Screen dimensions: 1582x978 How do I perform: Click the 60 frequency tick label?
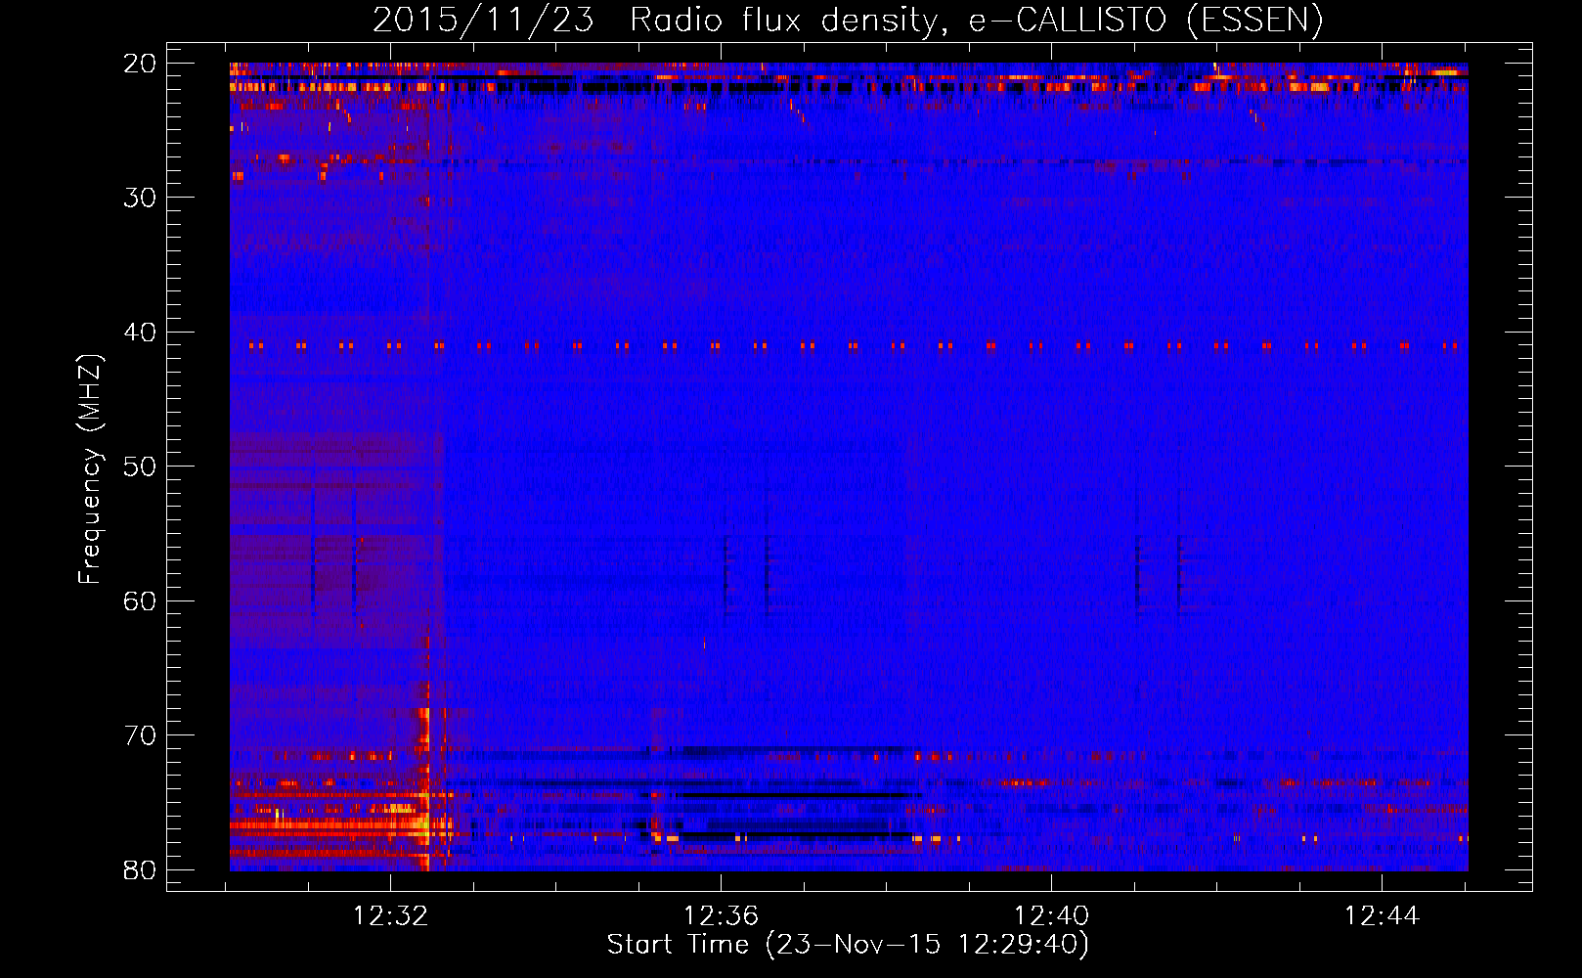[141, 600]
